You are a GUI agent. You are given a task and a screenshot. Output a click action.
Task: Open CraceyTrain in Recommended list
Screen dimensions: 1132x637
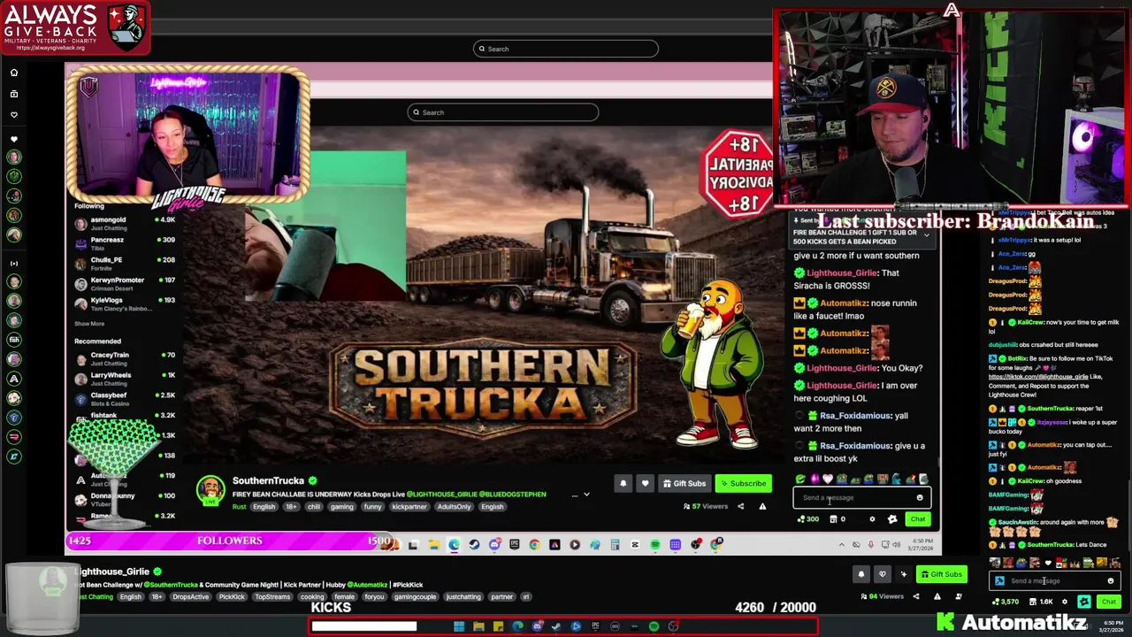point(125,358)
